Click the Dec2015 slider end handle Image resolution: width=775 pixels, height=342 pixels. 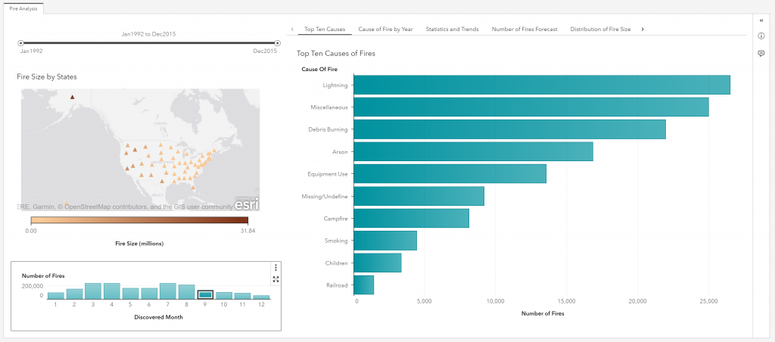point(277,43)
